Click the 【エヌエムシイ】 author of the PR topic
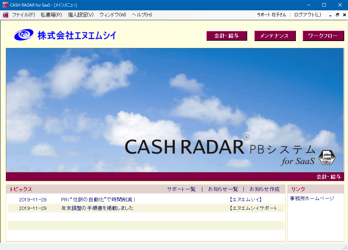348x250 pixels. pos(246,199)
